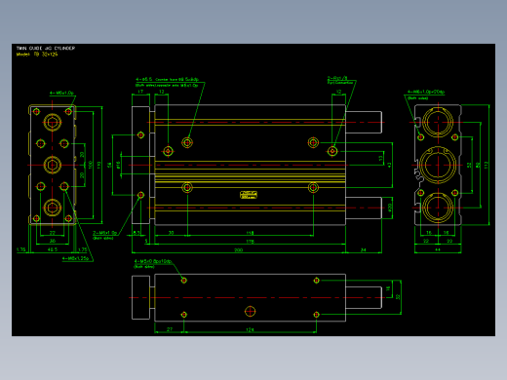Select the 112 height dimension on right view
Image resolution: width=507 pixels, height=380 pixels.
pos(486,165)
